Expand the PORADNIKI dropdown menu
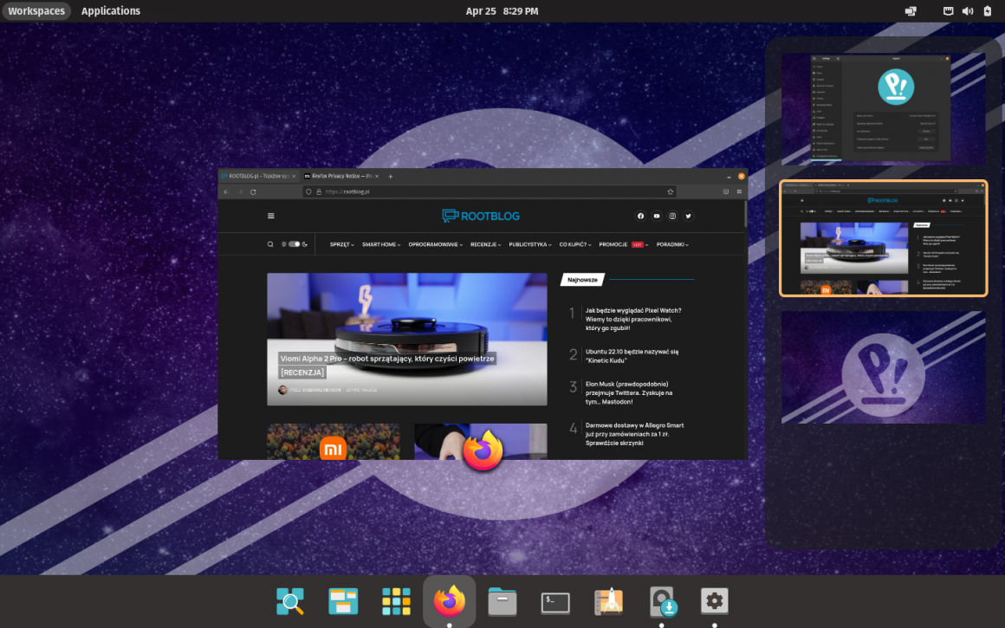 point(672,244)
